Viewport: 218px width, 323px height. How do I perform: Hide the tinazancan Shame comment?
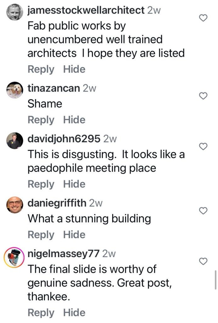[x=74, y=120]
